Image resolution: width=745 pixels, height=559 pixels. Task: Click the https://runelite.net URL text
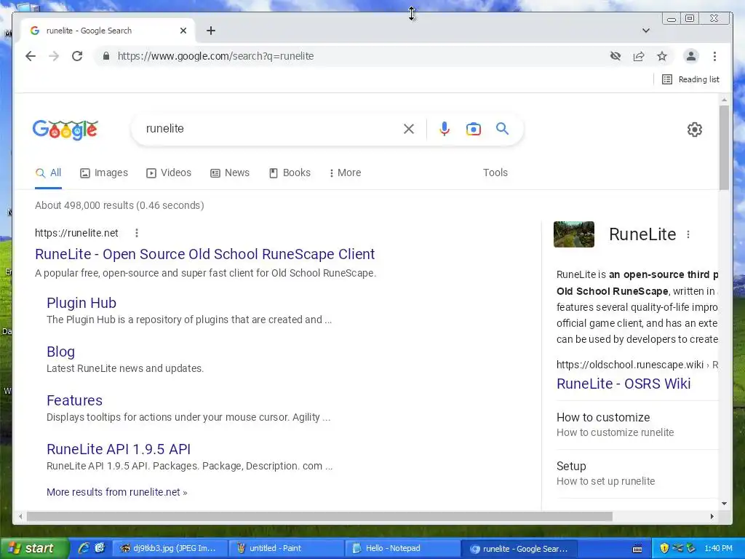click(76, 233)
